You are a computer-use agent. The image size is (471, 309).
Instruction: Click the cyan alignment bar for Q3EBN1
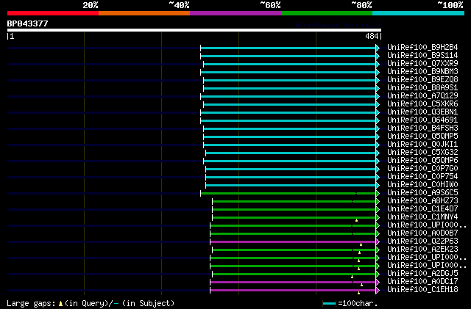pos(288,113)
